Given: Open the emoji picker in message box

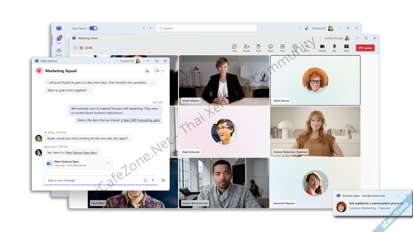Looking at the screenshot, I should click(146, 180).
